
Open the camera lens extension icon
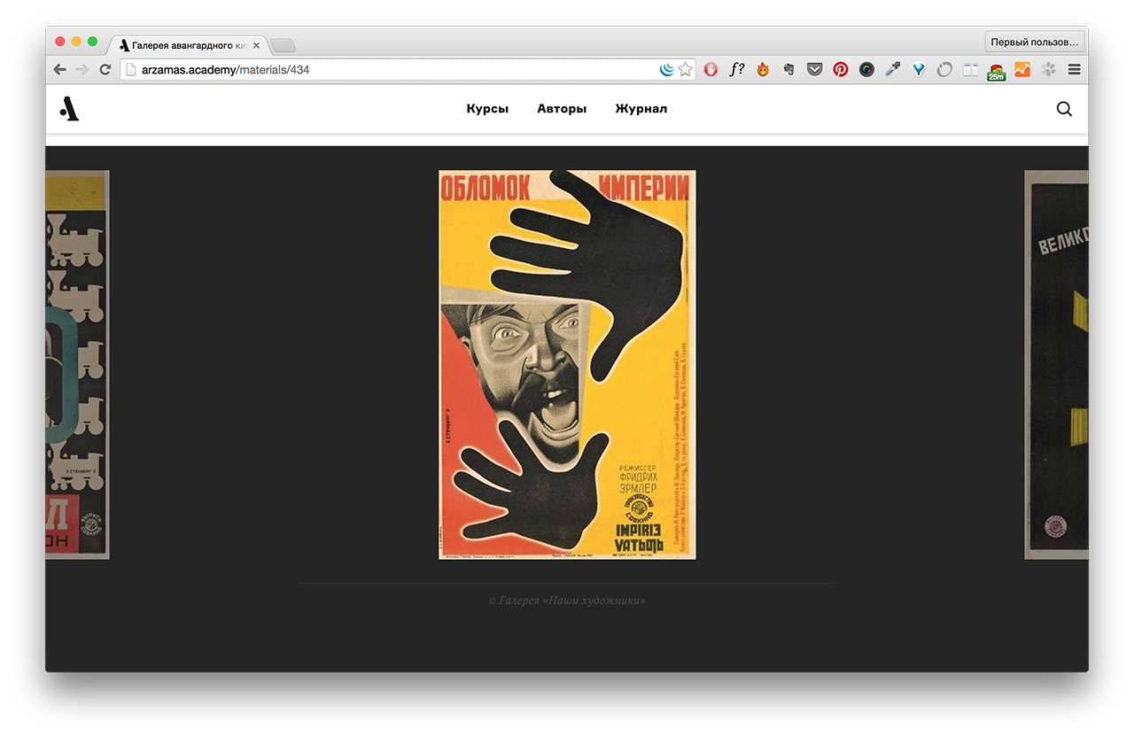click(866, 69)
